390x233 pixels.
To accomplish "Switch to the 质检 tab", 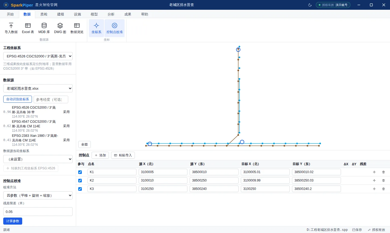I will click(44, 14).
